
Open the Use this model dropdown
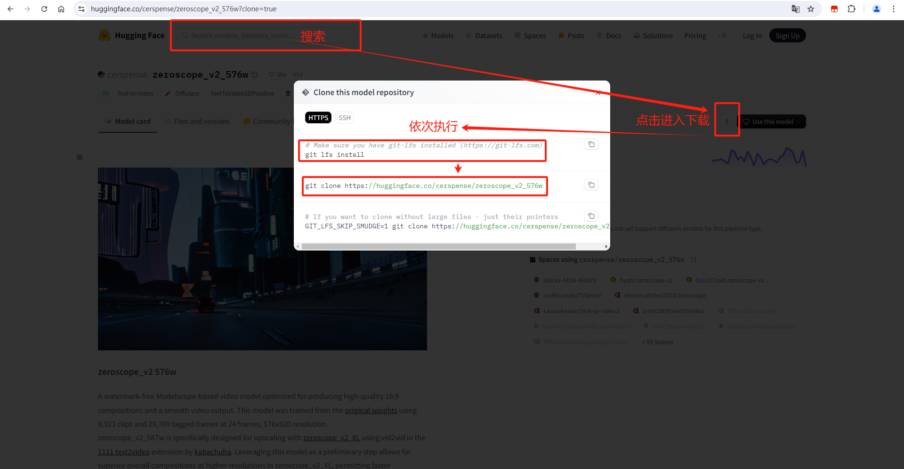[772, 121]
